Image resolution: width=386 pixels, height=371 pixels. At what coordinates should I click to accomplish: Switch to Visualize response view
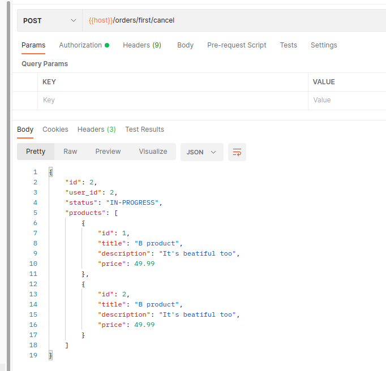tap(153, 152)
